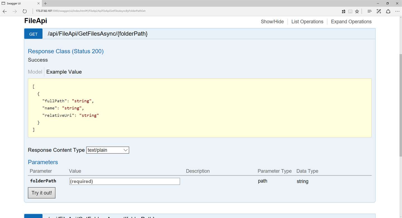
Task: Click the Try it out! button
Action: tap(42, 193)
